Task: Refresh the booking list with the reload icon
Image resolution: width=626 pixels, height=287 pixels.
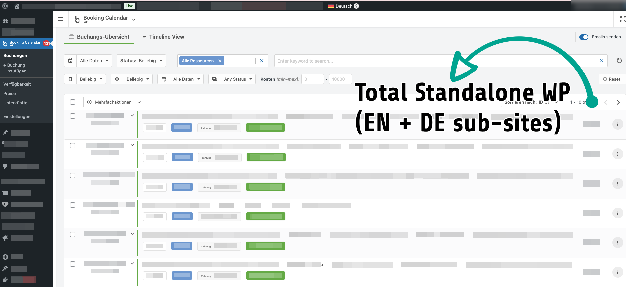Action: click(x=619, y=61)
